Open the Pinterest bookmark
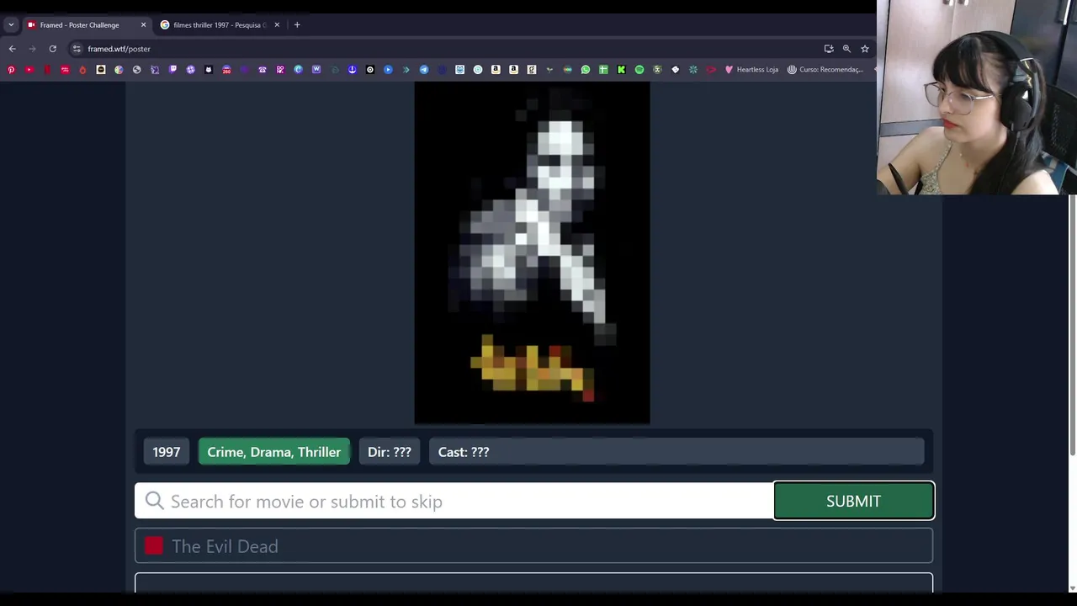1077x606 pixels. point(11,70)
